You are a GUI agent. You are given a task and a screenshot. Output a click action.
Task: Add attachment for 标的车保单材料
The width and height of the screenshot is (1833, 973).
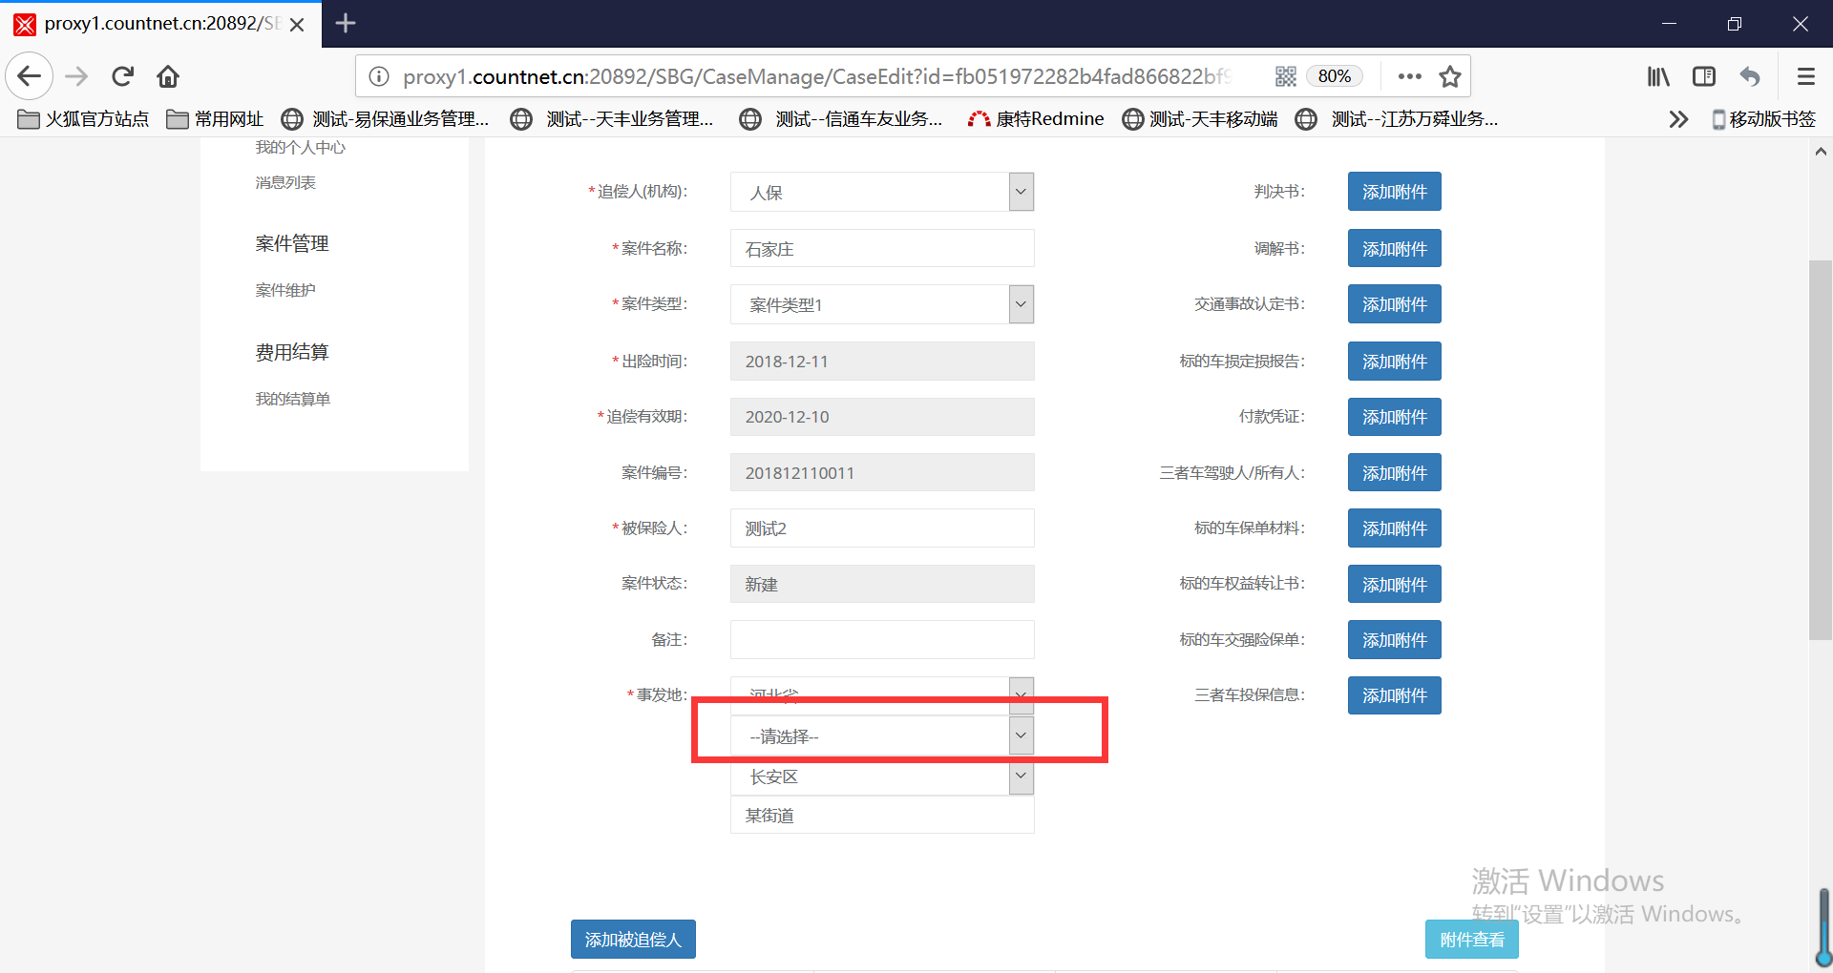click(1394, 528)
